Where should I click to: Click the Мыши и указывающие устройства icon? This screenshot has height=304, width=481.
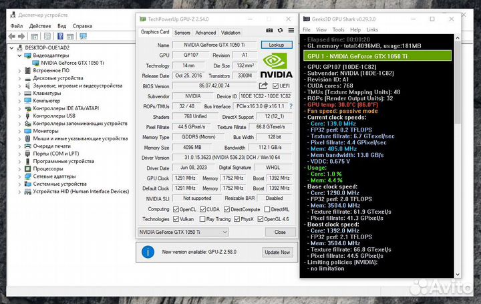(27, 139)
